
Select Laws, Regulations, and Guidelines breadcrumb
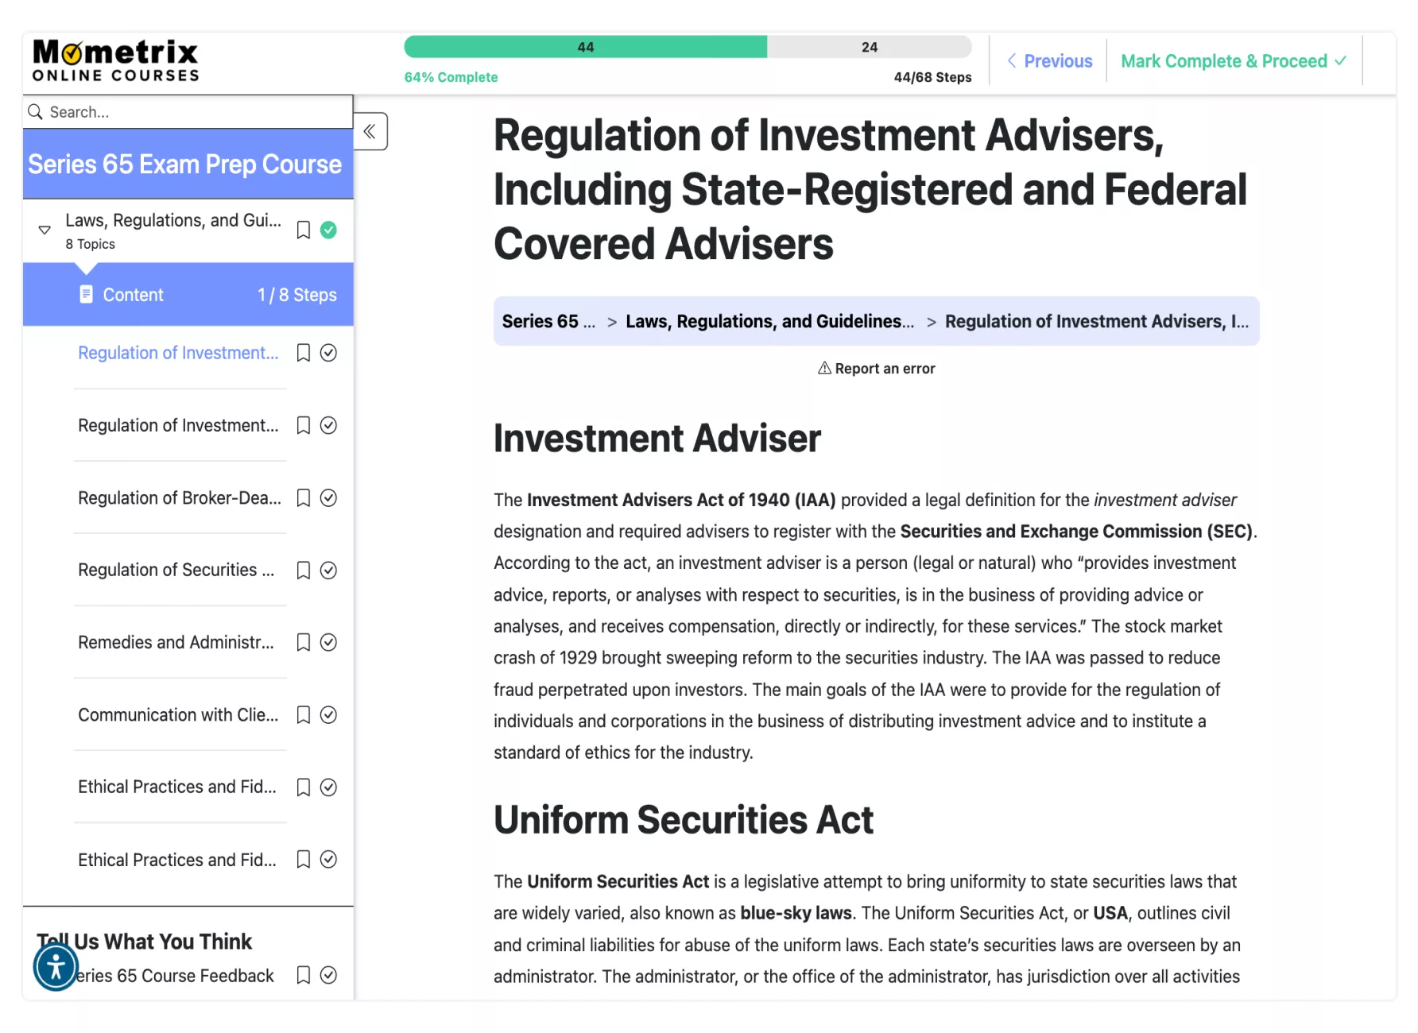tap(769, 322)
